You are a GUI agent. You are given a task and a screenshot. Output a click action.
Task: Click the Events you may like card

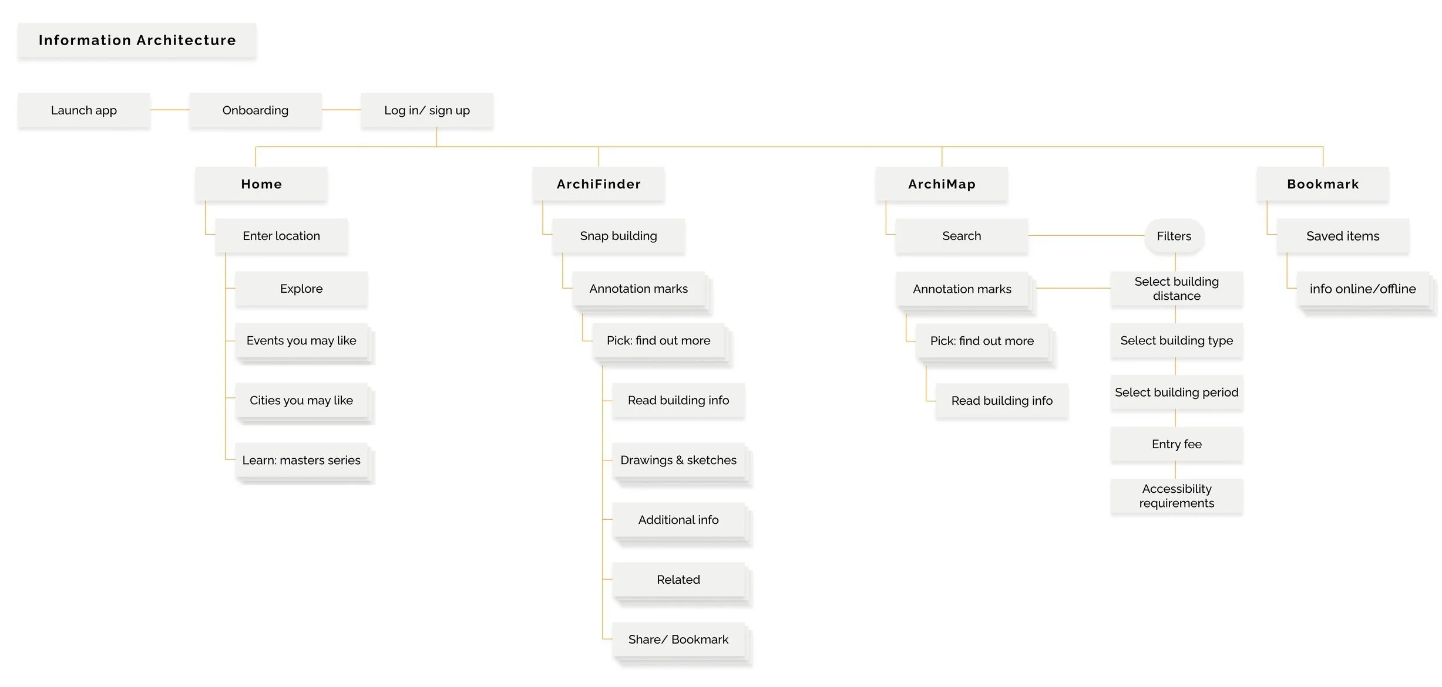[301, 341]
